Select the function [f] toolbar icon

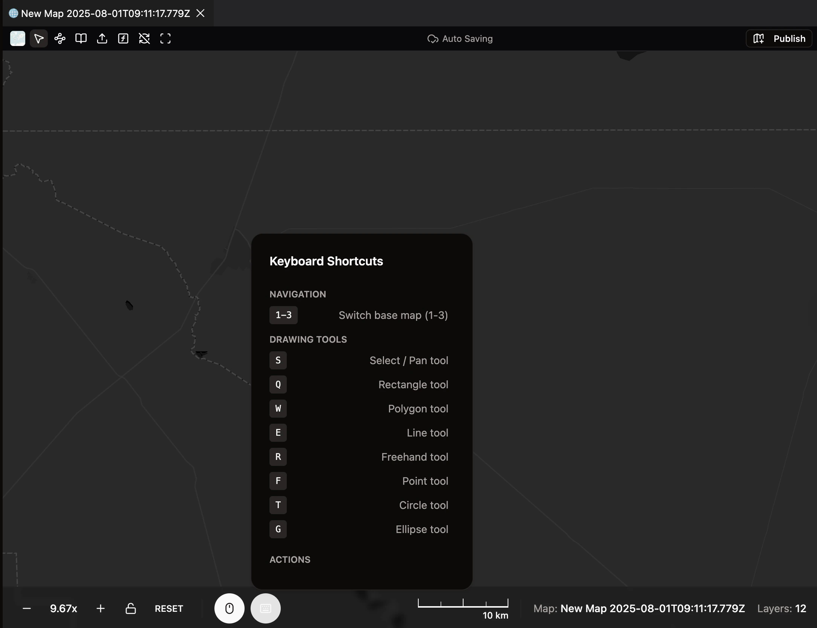point(123,38)
